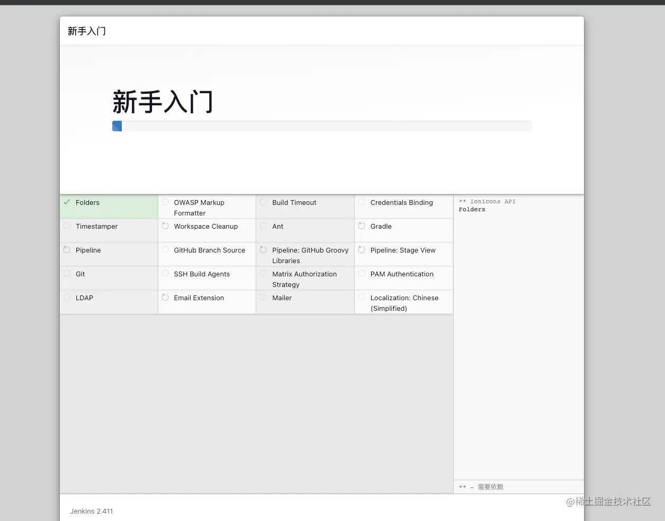Screen dimensions: 665x521
Task: Click the large 新手入门 heading
Action: [x=163, y=102]
